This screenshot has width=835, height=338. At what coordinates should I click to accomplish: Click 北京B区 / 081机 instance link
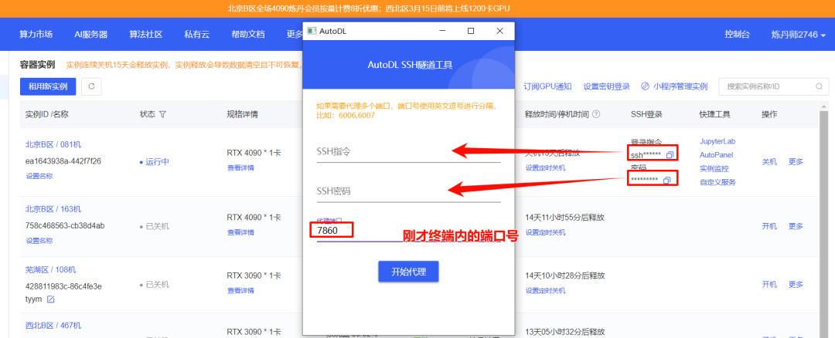coord(53,144)
